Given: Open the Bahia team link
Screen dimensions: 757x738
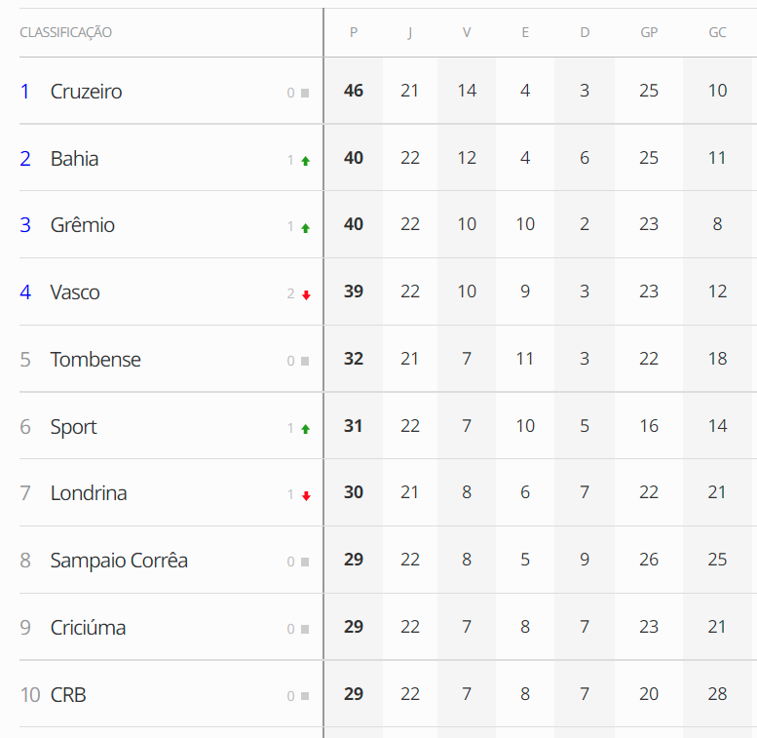Looking at the screenshot, I should (74, 159).
